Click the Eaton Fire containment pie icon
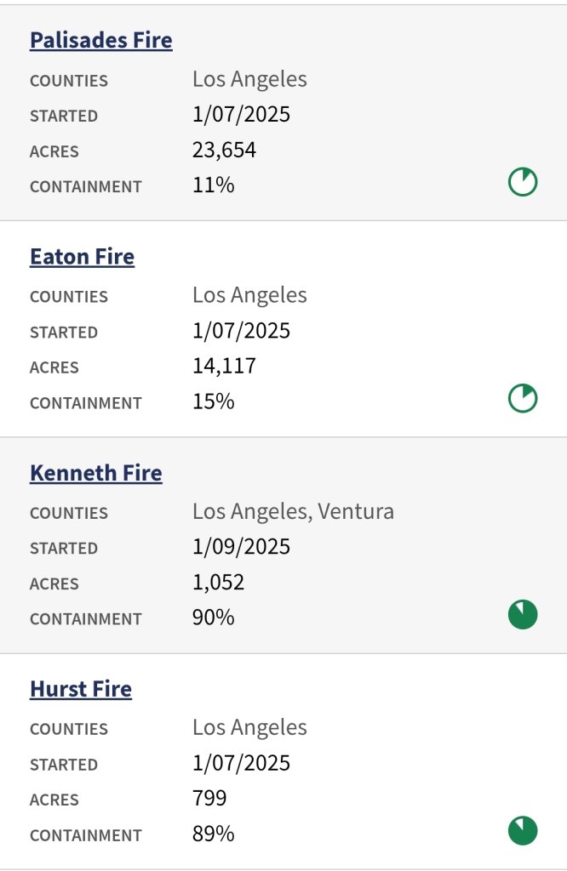This screenshot has width=567, height=871. click(523, 398)
